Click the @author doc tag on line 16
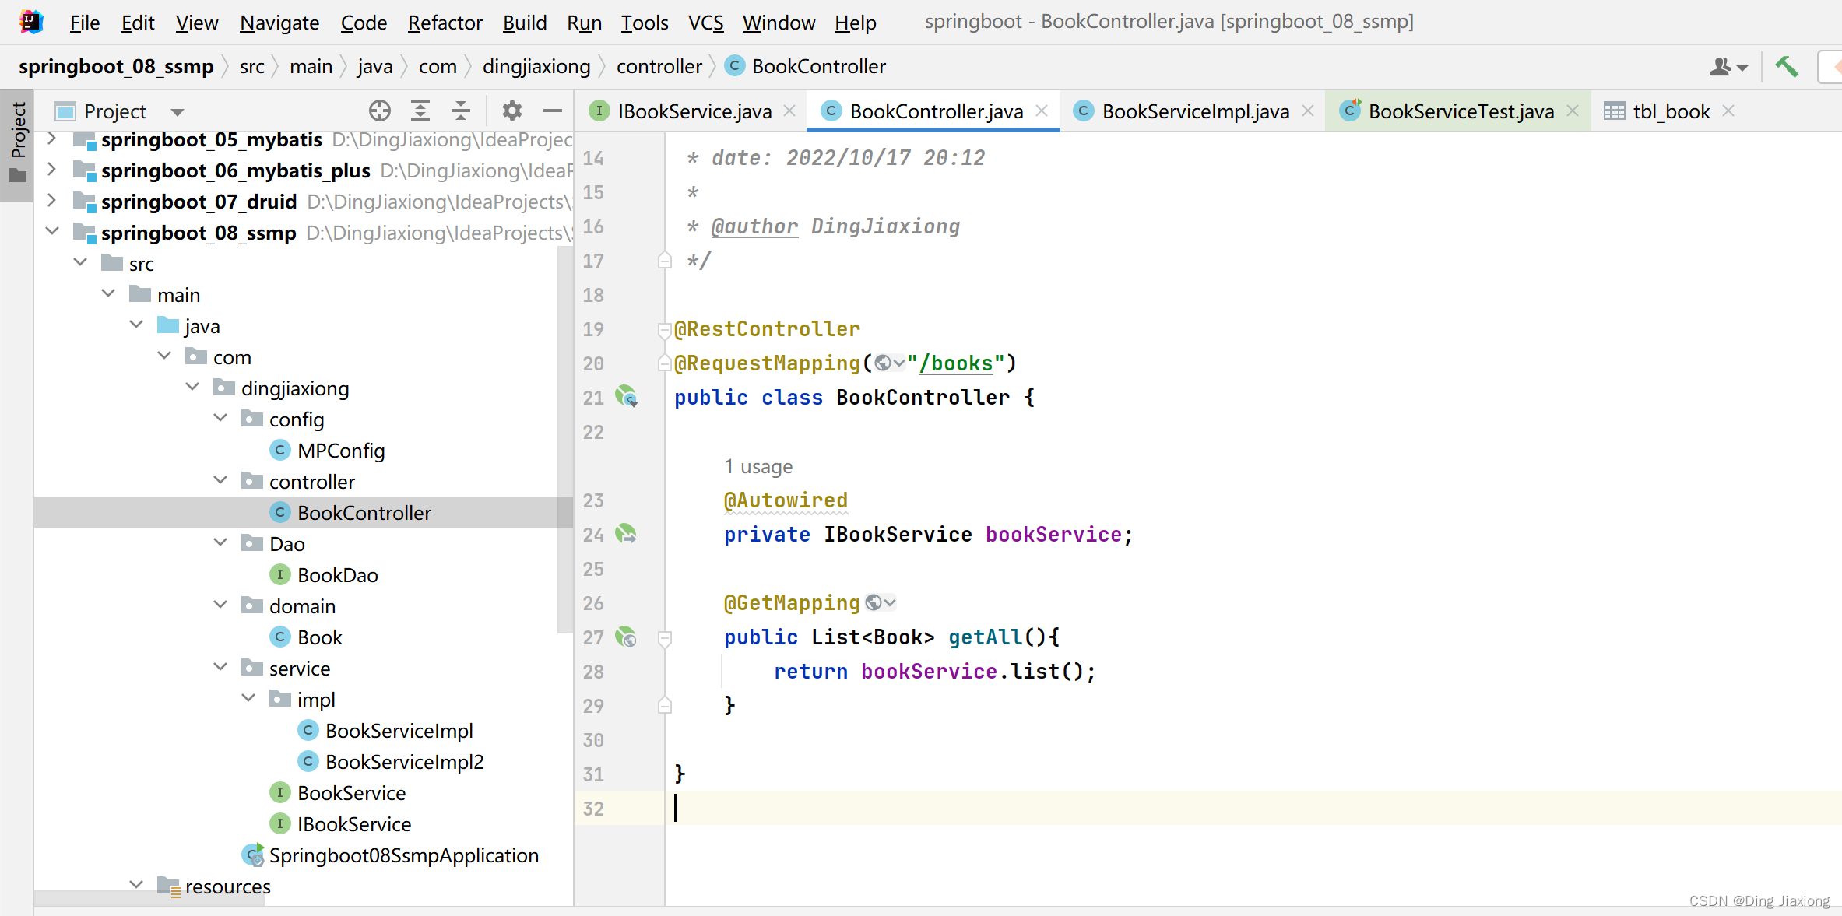1842x916 pixels. point(754,226)
